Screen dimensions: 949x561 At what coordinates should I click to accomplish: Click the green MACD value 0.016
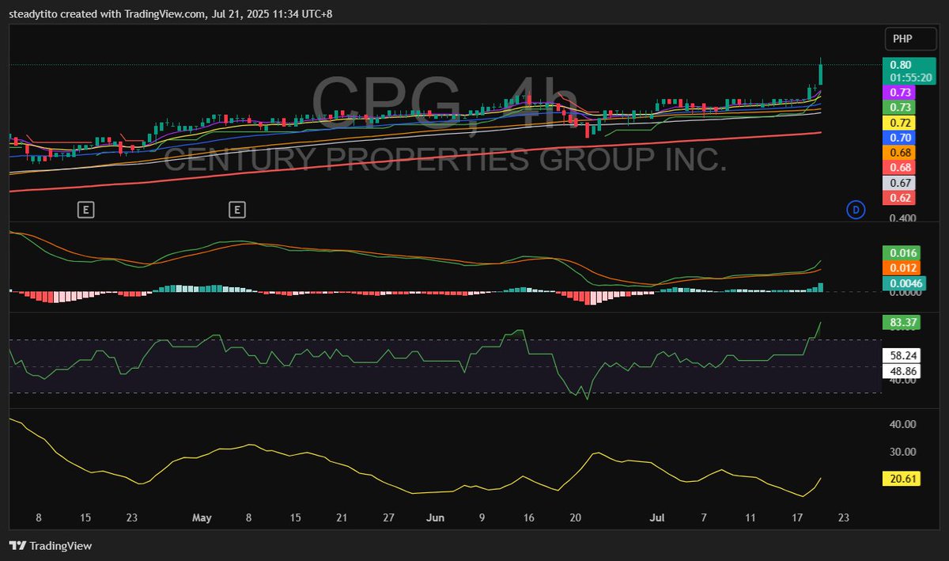(903, 253)
